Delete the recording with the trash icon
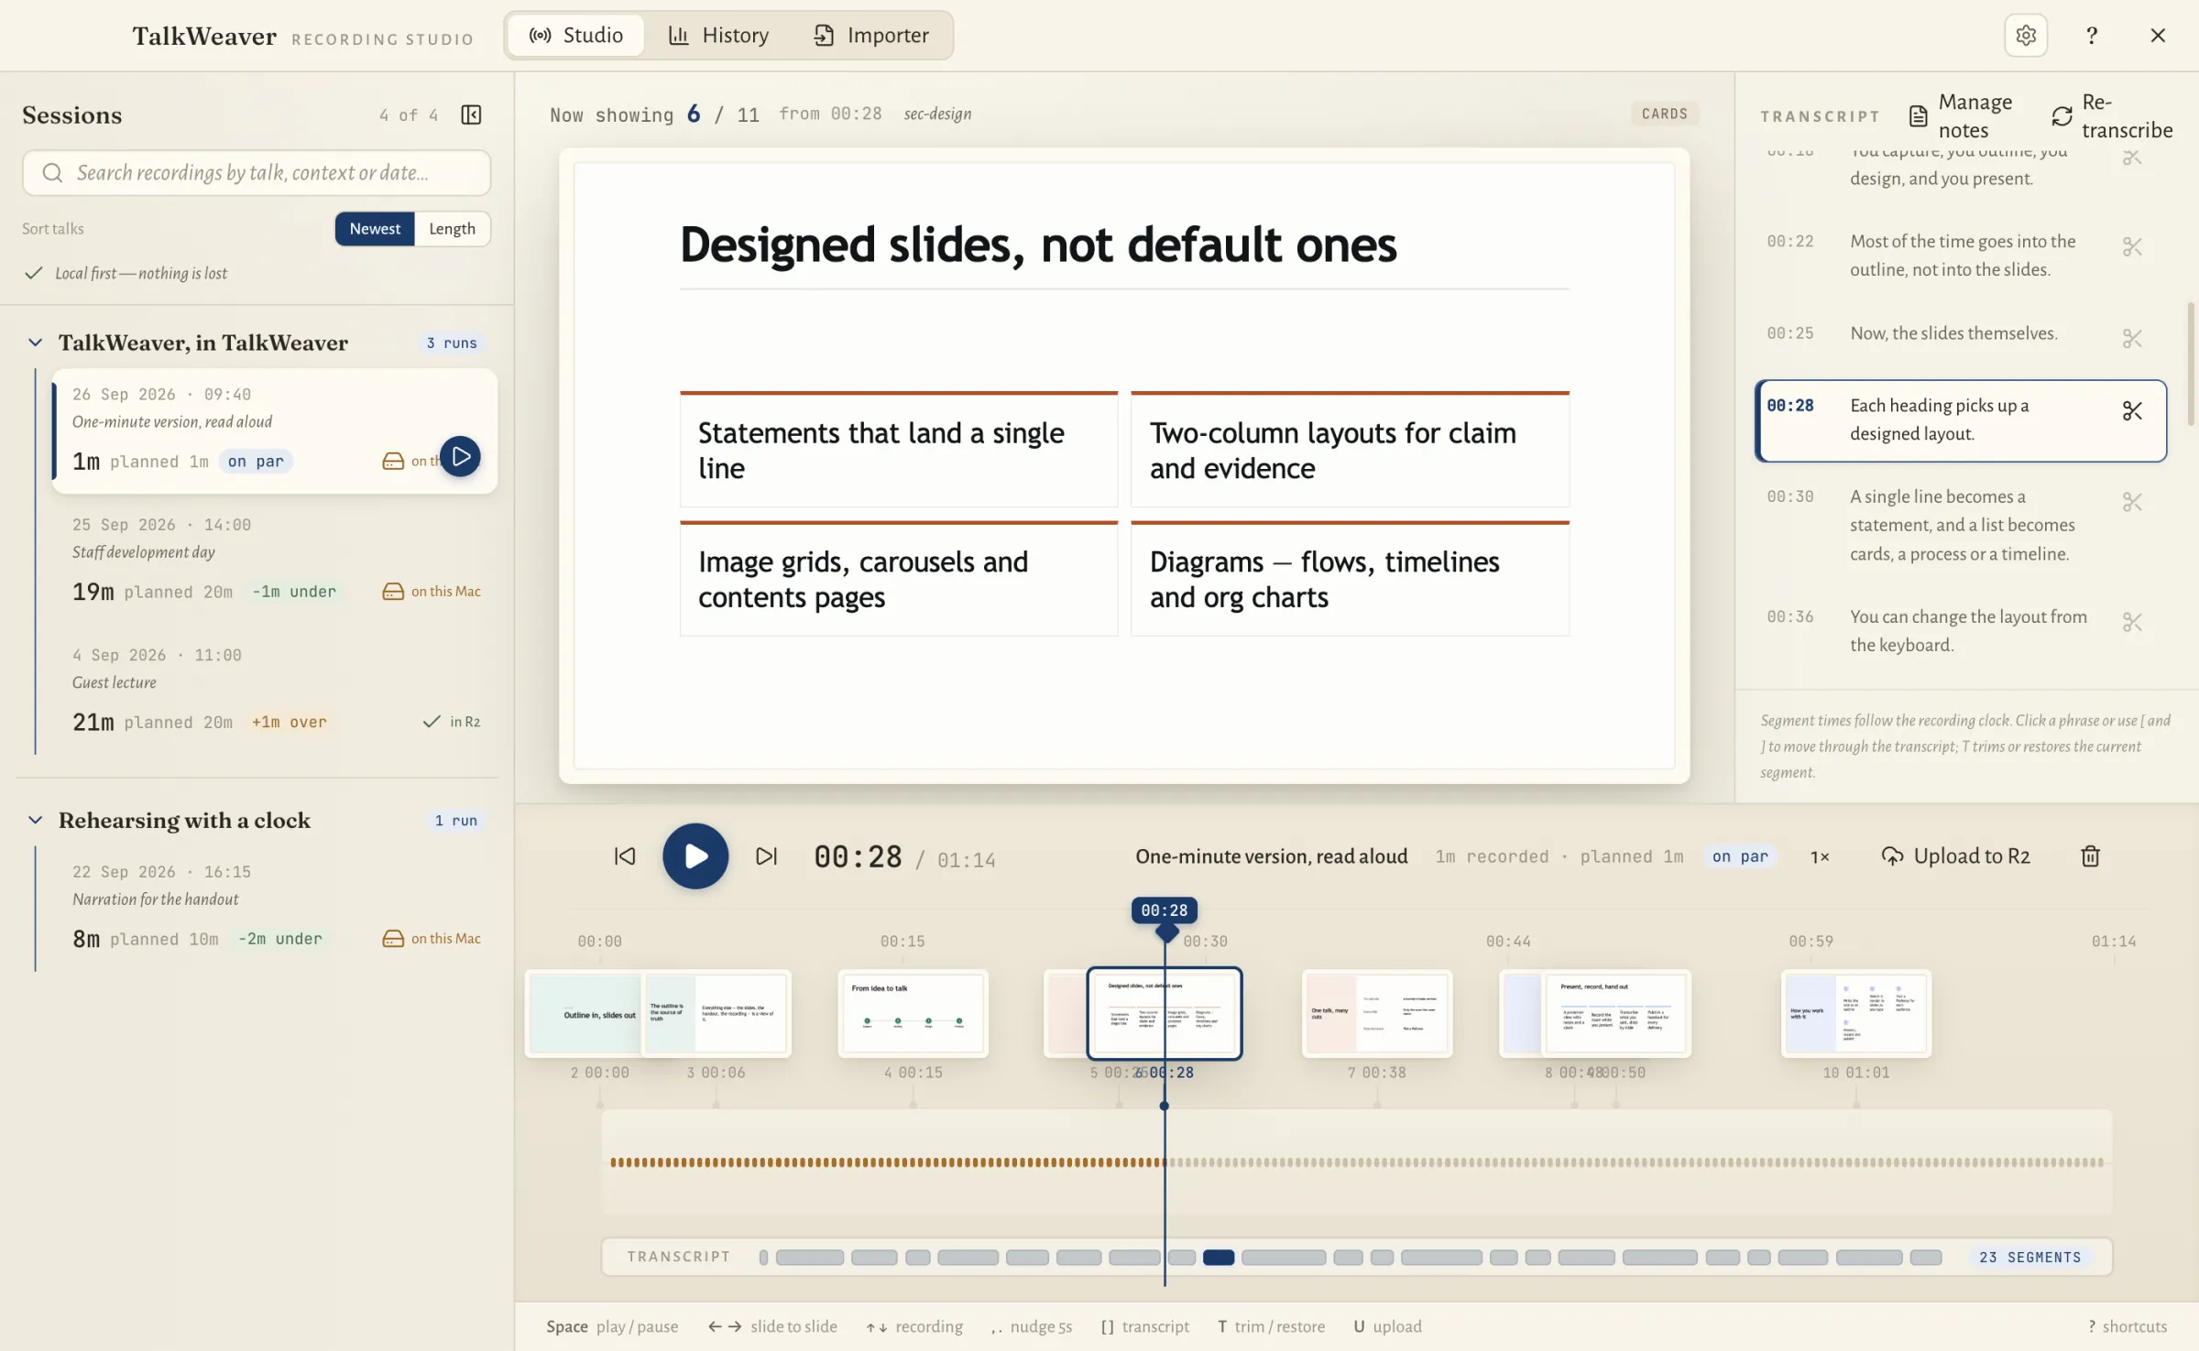 pyautogui.click(x=2090, y=856)
